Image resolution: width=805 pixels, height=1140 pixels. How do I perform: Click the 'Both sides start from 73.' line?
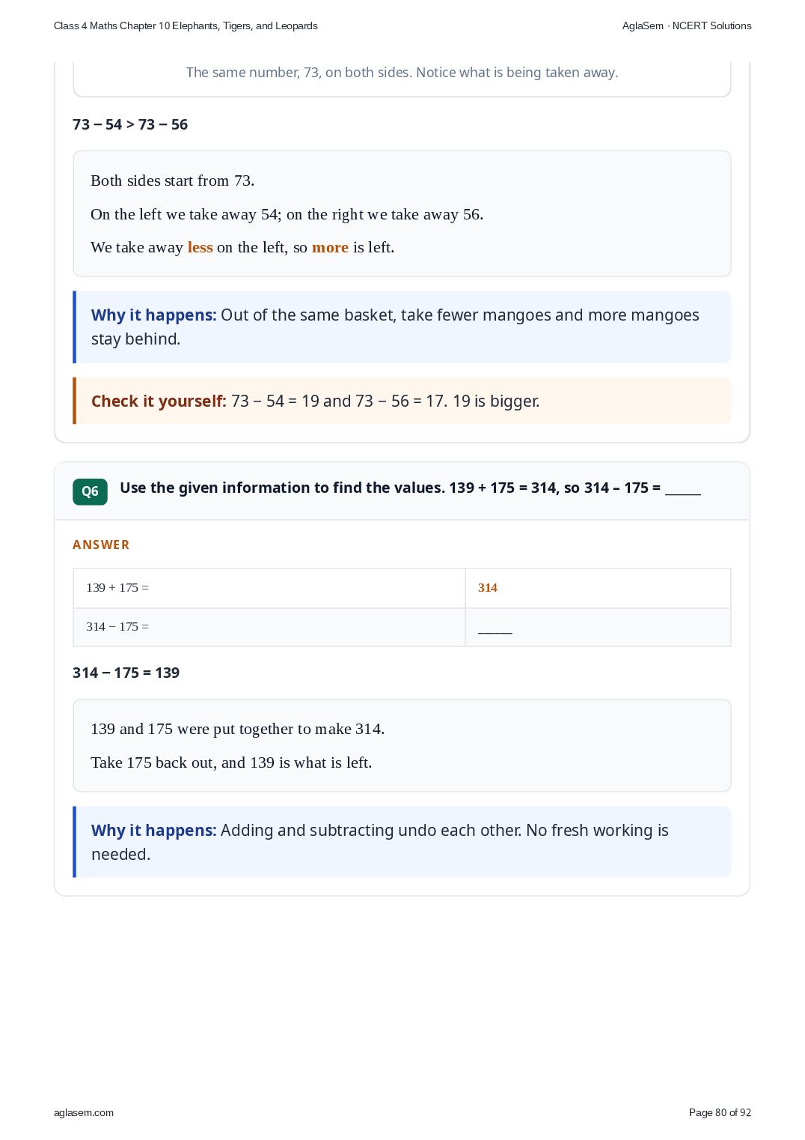173,181
